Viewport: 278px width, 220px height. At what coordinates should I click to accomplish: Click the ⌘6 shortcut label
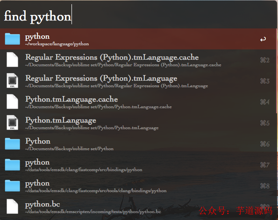tap(265, 144)
